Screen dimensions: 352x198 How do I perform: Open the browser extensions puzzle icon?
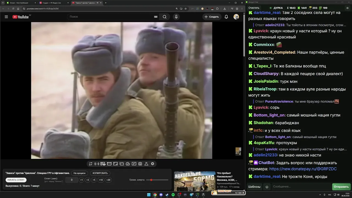tap(217, 9)
